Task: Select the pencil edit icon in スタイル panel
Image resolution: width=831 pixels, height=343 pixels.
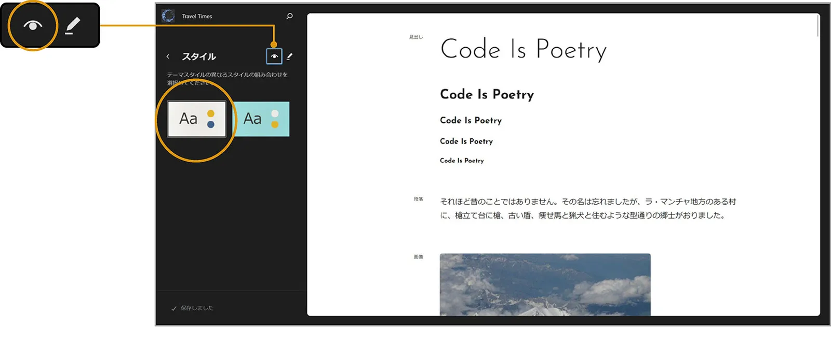Action: point(290,56)
